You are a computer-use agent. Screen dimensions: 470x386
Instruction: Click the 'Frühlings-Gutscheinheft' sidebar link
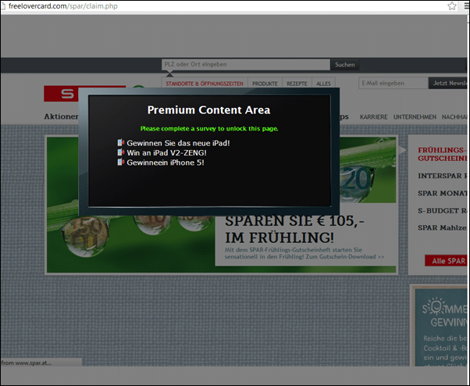coord(443,154)
